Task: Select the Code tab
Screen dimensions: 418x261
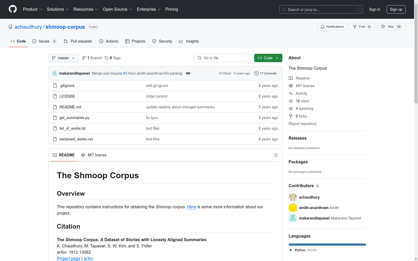Action: tap(18, 41)
